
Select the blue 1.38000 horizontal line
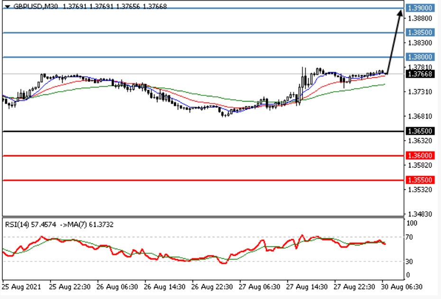click(203, 57)
